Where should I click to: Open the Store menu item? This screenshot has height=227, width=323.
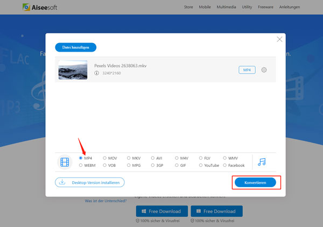188,8
